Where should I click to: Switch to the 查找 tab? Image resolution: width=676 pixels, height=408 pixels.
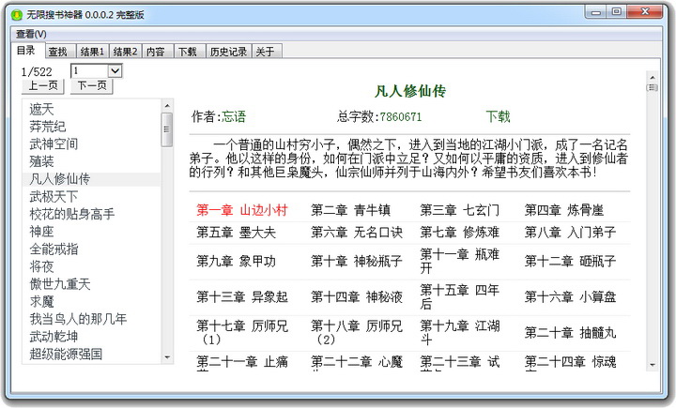point(58,52)
